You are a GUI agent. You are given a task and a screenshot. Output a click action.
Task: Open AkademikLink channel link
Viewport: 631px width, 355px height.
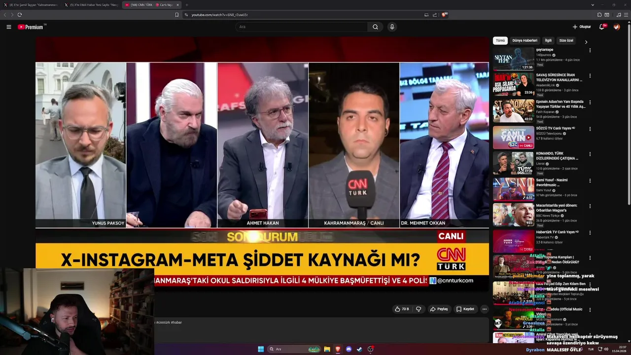[x=545, y=85]
